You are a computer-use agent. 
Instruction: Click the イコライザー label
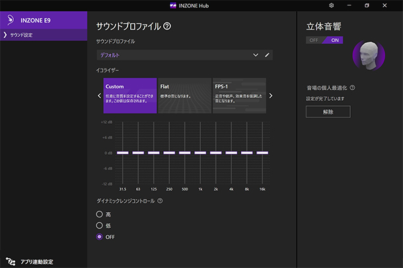[108, 70]
